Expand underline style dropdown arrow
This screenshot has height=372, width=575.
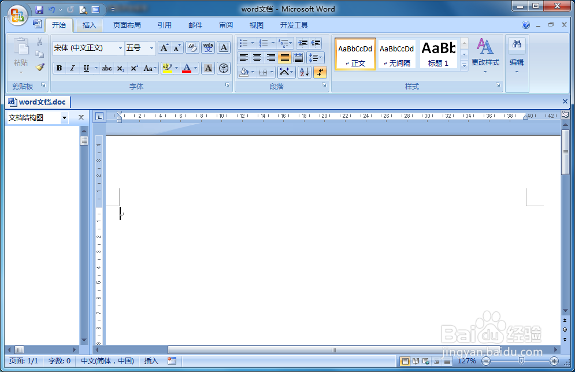click(96, 68)
